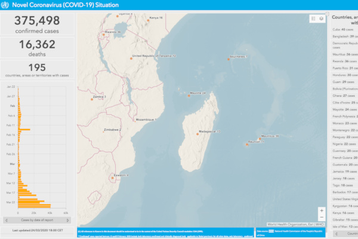The image size is (358, 239).
Task: Click the Last updated 24/03/2020 18:00 CET text
Action: pos(38,230)
